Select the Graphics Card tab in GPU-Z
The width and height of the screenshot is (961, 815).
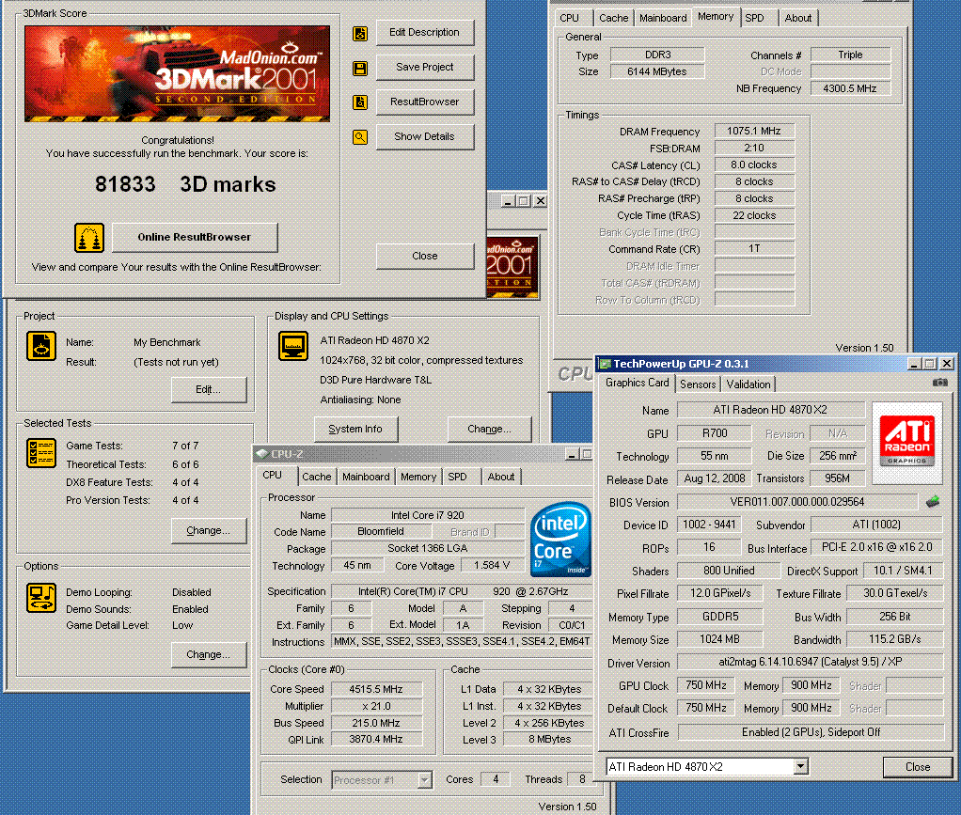(x=637, y=383)
